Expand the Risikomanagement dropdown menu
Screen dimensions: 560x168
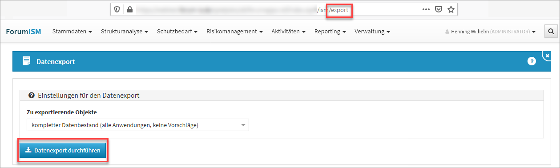[x=234, y=32]
